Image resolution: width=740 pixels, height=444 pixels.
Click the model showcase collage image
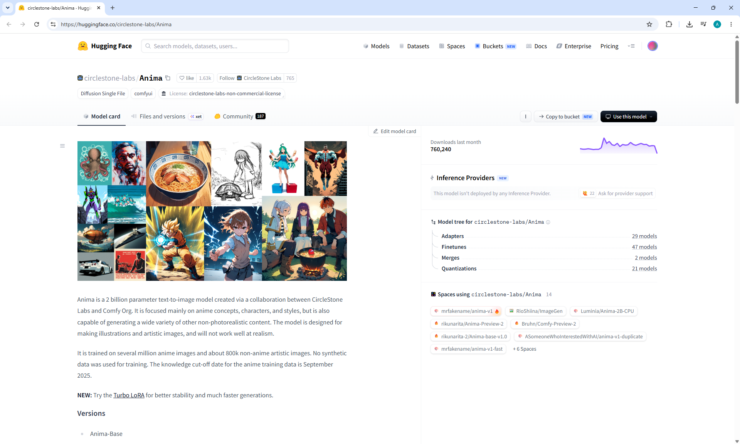pyautogui.click(x=212, y=211)
